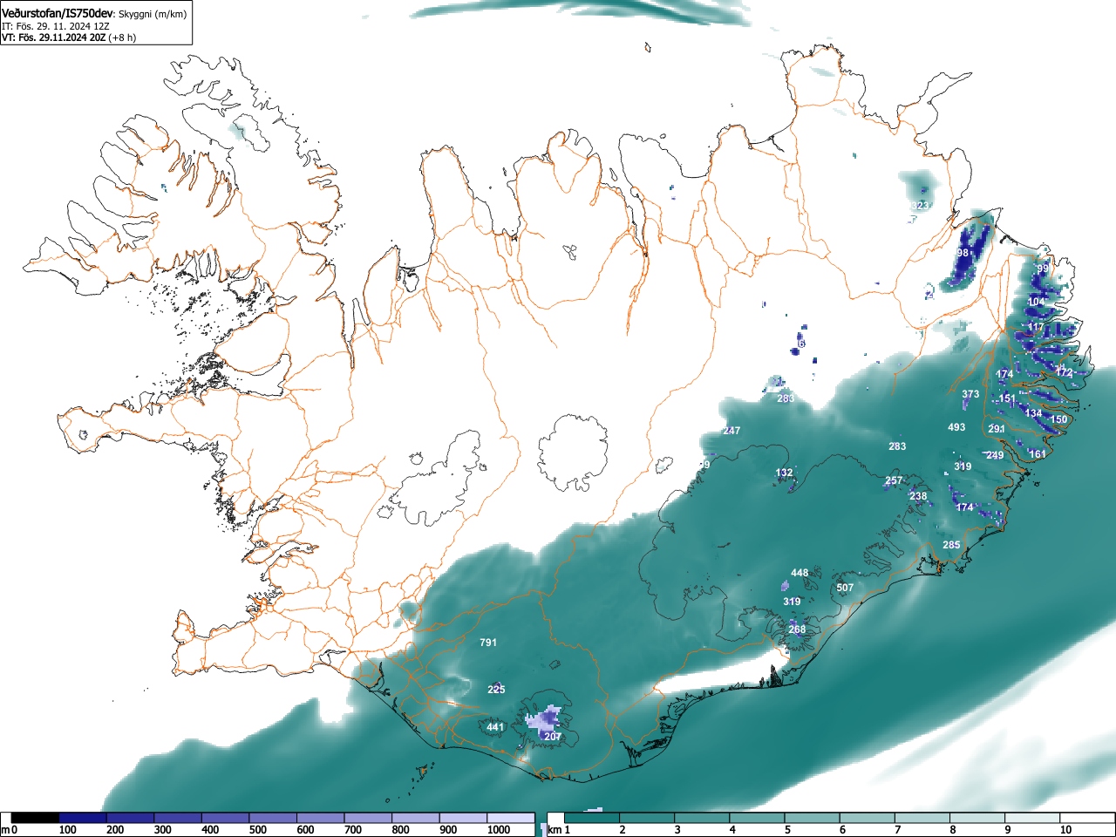Click the visibility value 247 on the map
The image size is (1116, 837).
point(732,431)
